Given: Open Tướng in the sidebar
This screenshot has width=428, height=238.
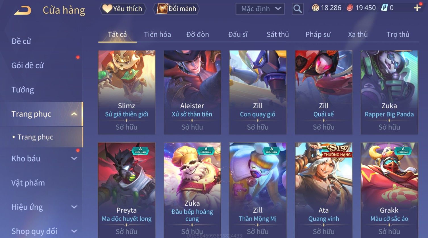Looking at the screenshot, I should [23, 90].
